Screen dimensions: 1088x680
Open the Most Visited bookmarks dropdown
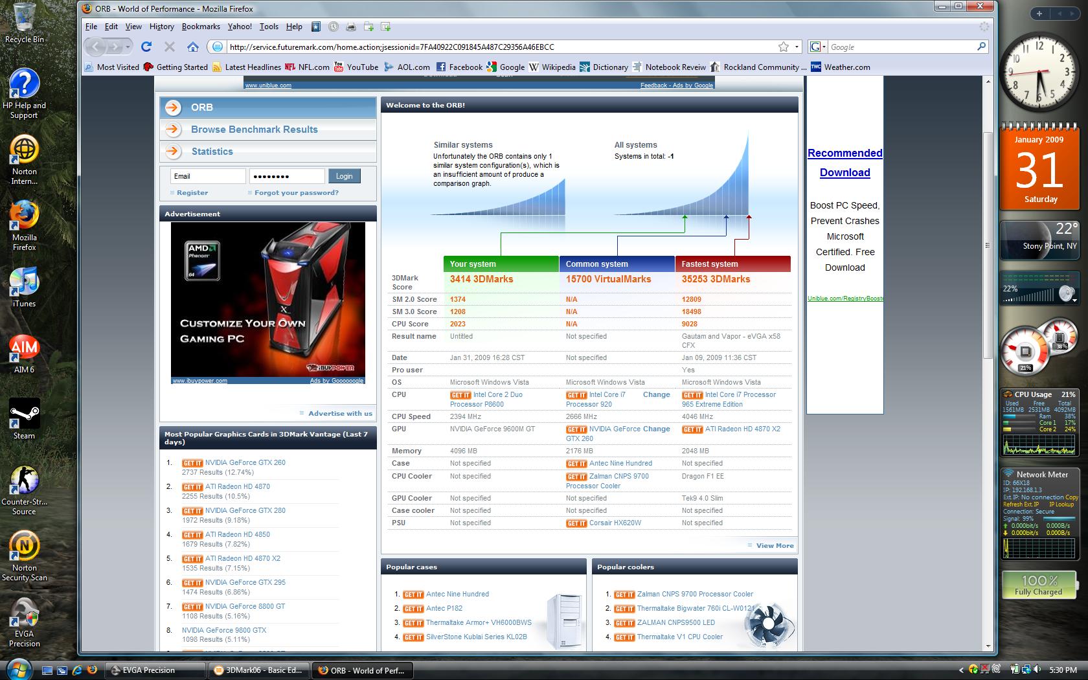pyautogui.click(x=112, y=67)
